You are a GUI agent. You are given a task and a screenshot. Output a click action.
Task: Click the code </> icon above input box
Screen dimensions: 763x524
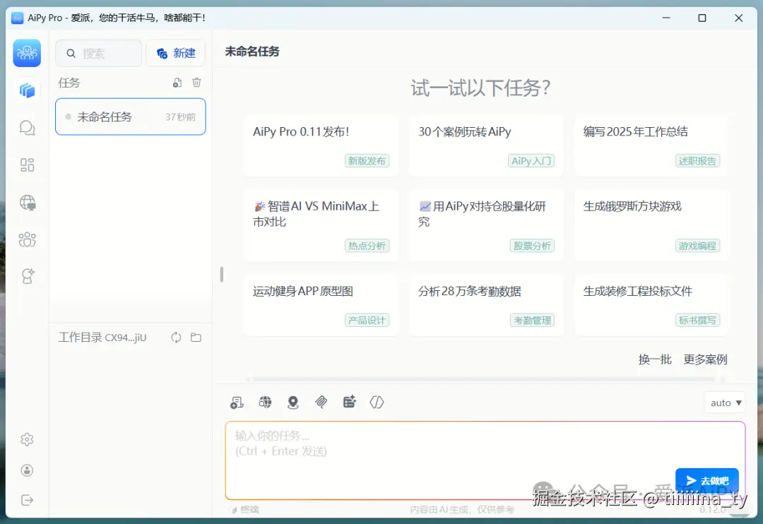(x=377, y=402)
